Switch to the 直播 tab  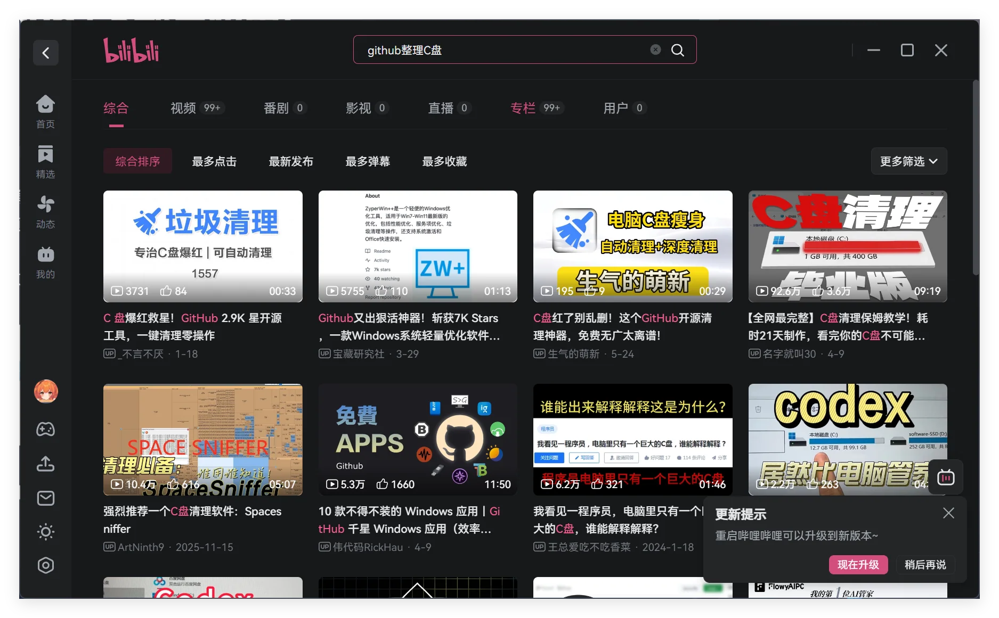[449, 108]
